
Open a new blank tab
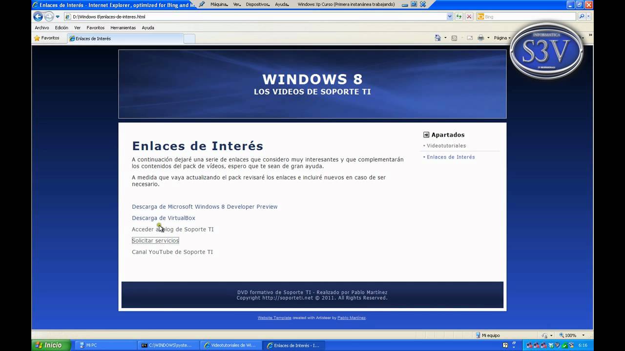coord(189,39)
